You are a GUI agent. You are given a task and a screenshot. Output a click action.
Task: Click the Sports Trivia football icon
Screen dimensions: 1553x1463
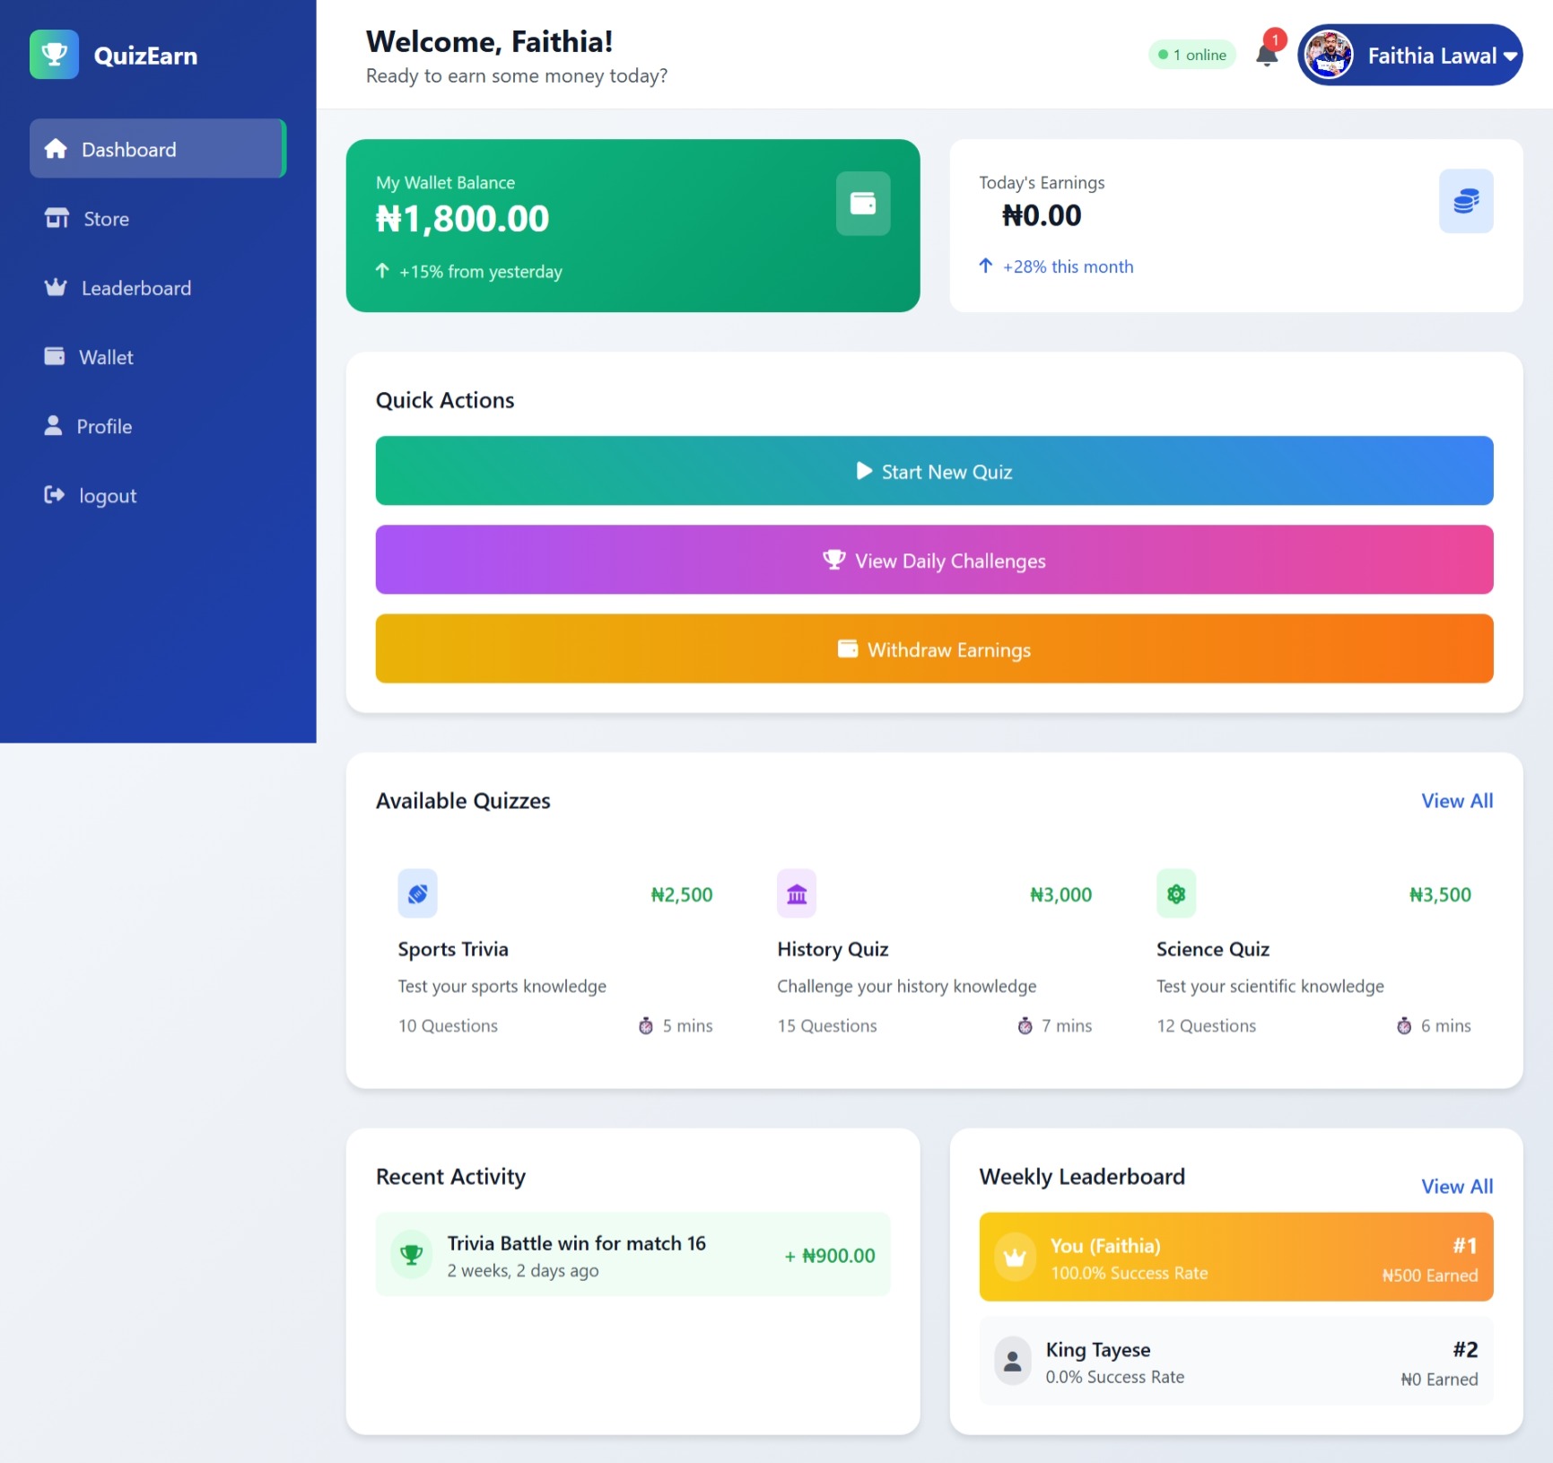pyautogui.click(x=417, y=893)
